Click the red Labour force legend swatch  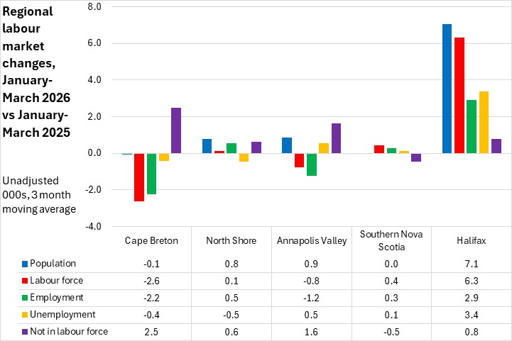(23, 281)
